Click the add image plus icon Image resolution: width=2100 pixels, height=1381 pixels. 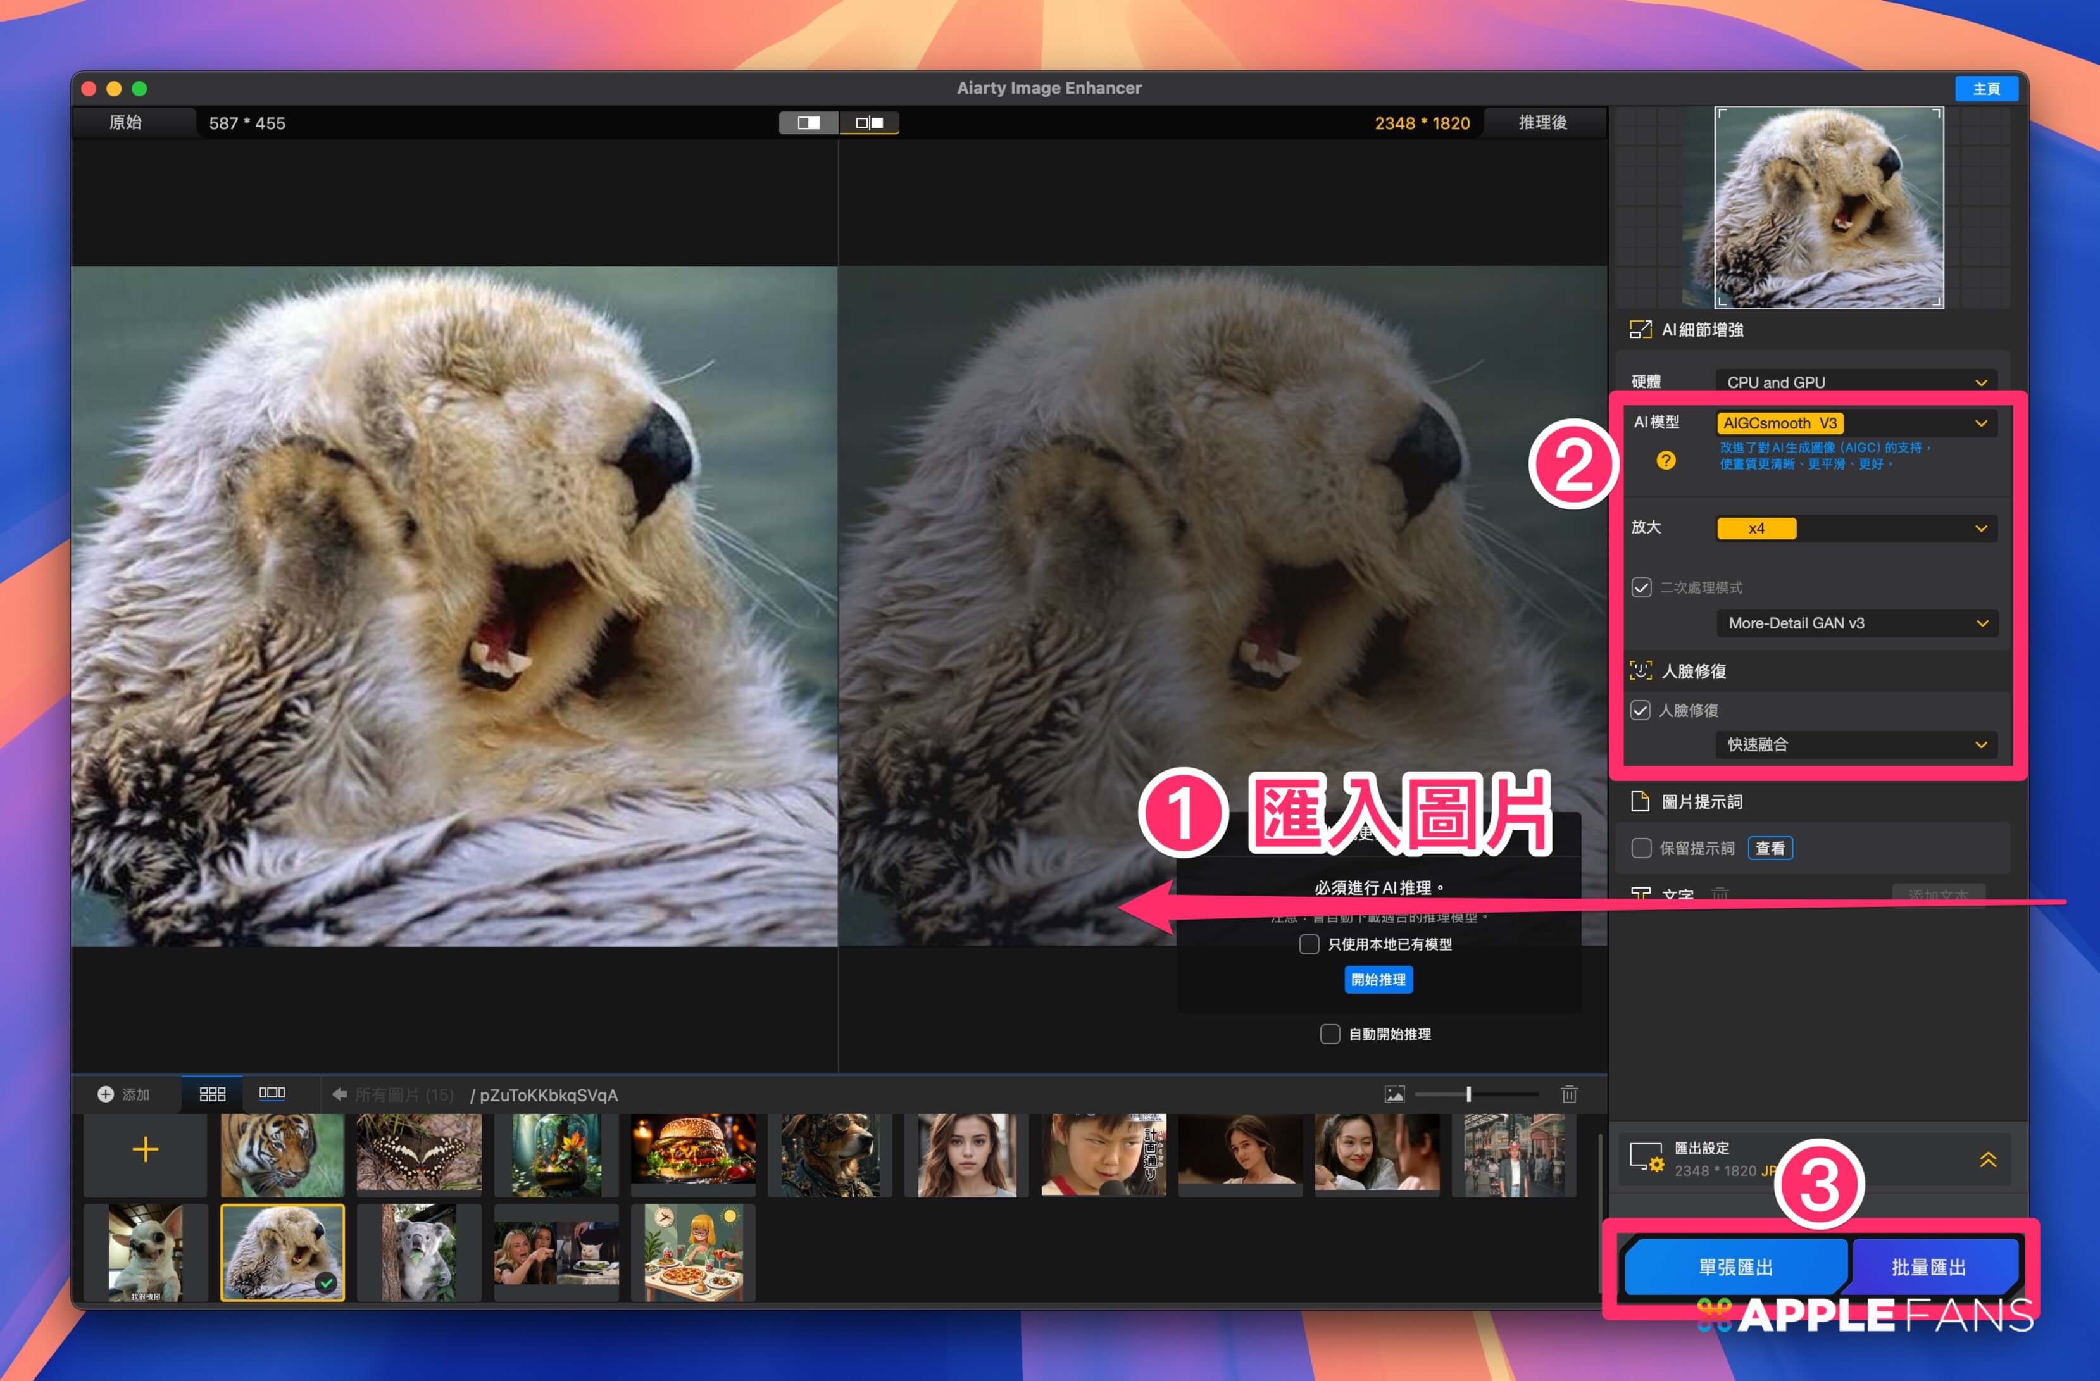(106, 1094)
